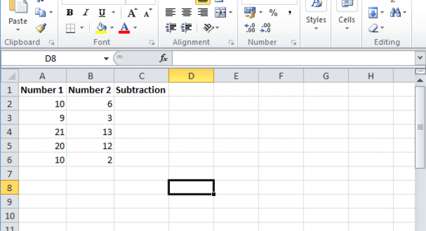Click Increase Decimal icon
This screenshot has height=231, width=426.
point(249,28)
